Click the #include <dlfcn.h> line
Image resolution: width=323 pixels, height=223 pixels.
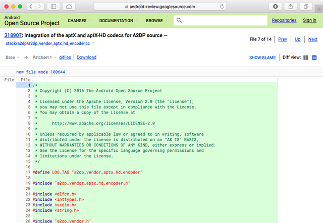click(x=55, y=194)
